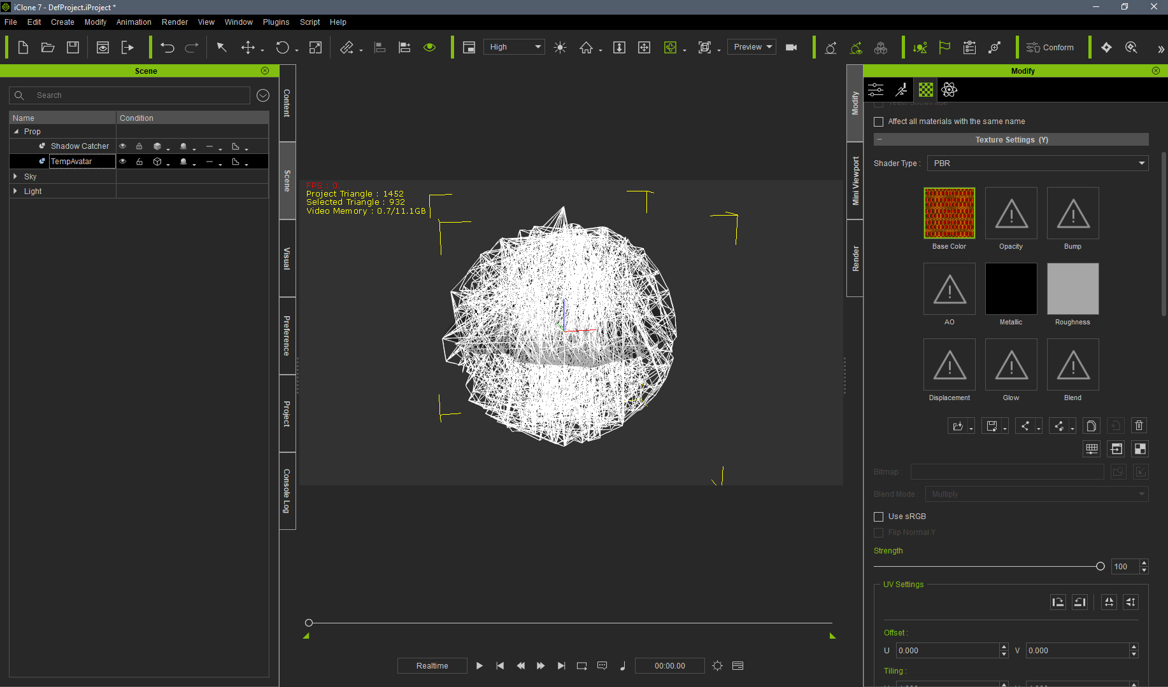Jump to the last frame
Image resolution: width=1168 pixels, height=687 pixels.
561,666
